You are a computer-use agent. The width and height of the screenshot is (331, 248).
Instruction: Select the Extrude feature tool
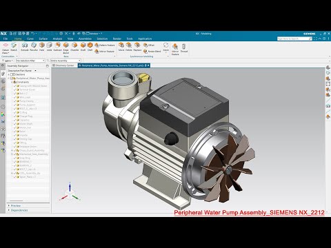pos(25,47)
